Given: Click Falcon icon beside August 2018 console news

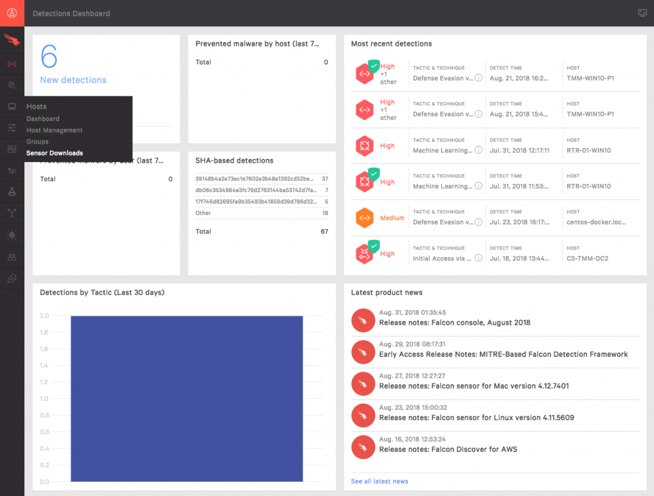Looking at the screenshot, I should [x=363, y=320].
